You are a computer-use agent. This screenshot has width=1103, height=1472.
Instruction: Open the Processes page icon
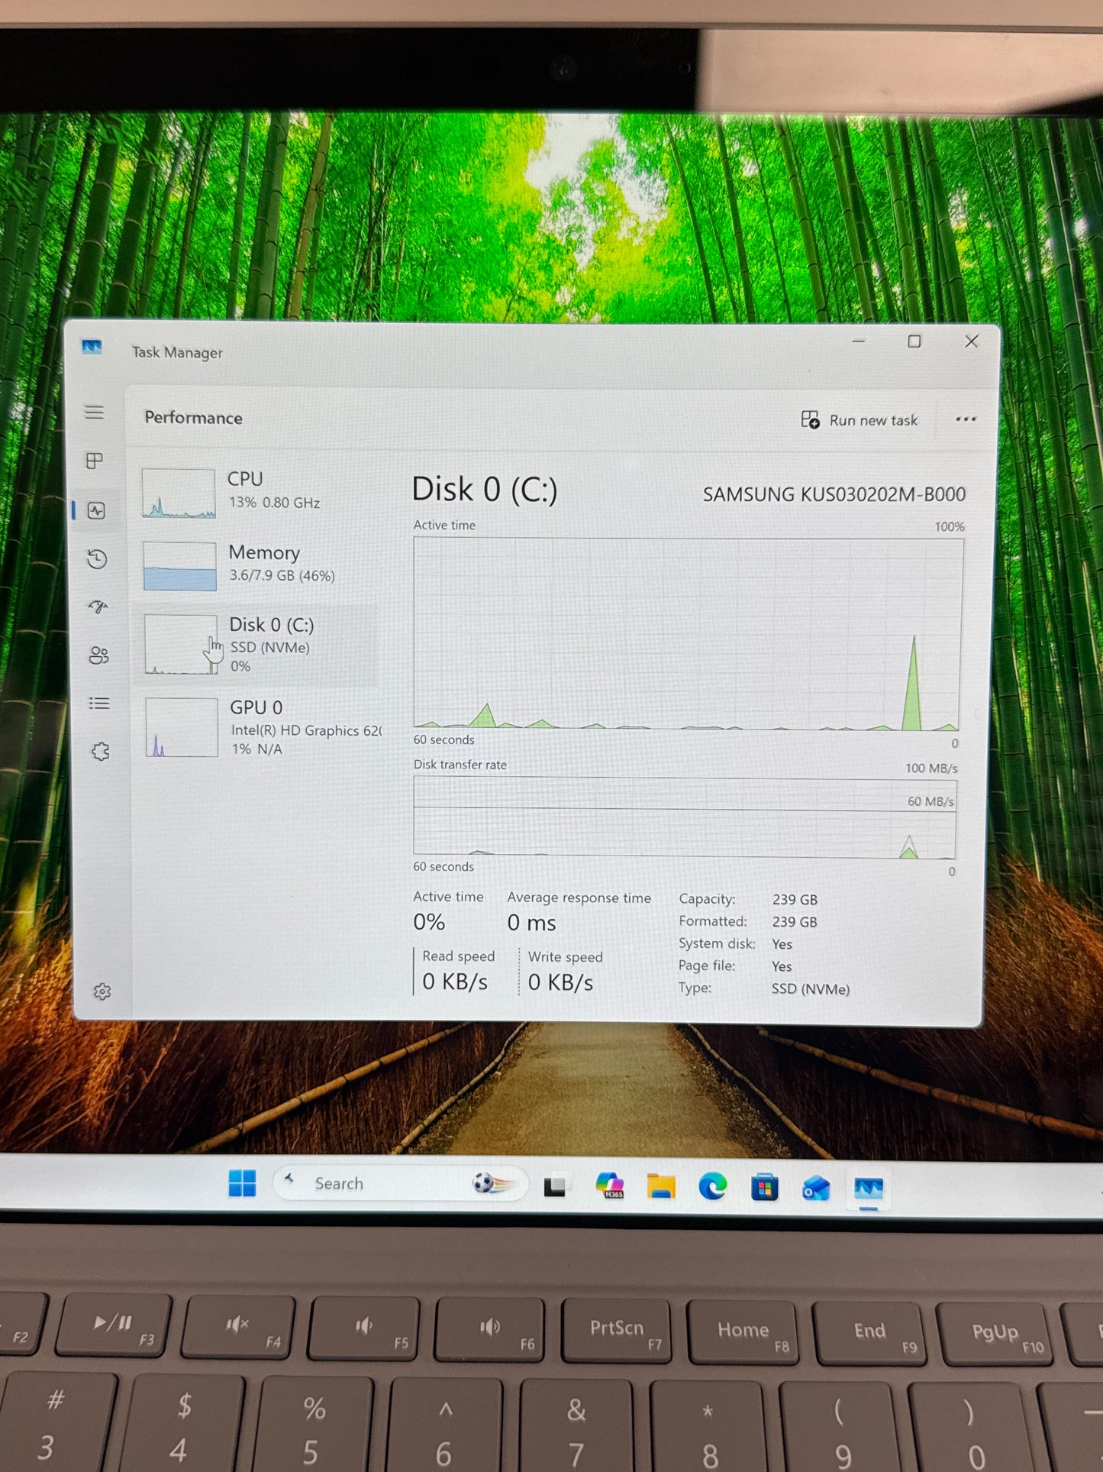95,461
